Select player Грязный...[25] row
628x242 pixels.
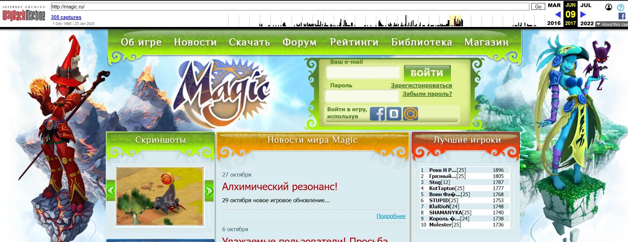(x=464, y=176)
